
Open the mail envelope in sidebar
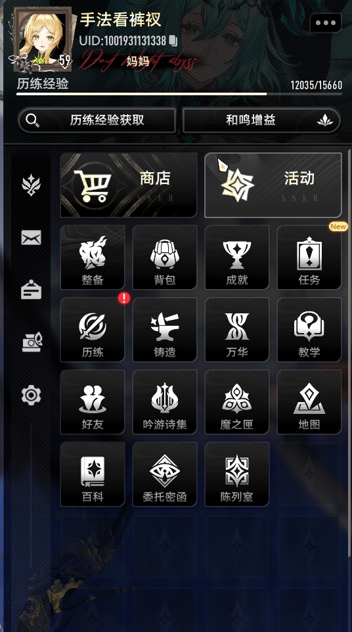[31, 238]
